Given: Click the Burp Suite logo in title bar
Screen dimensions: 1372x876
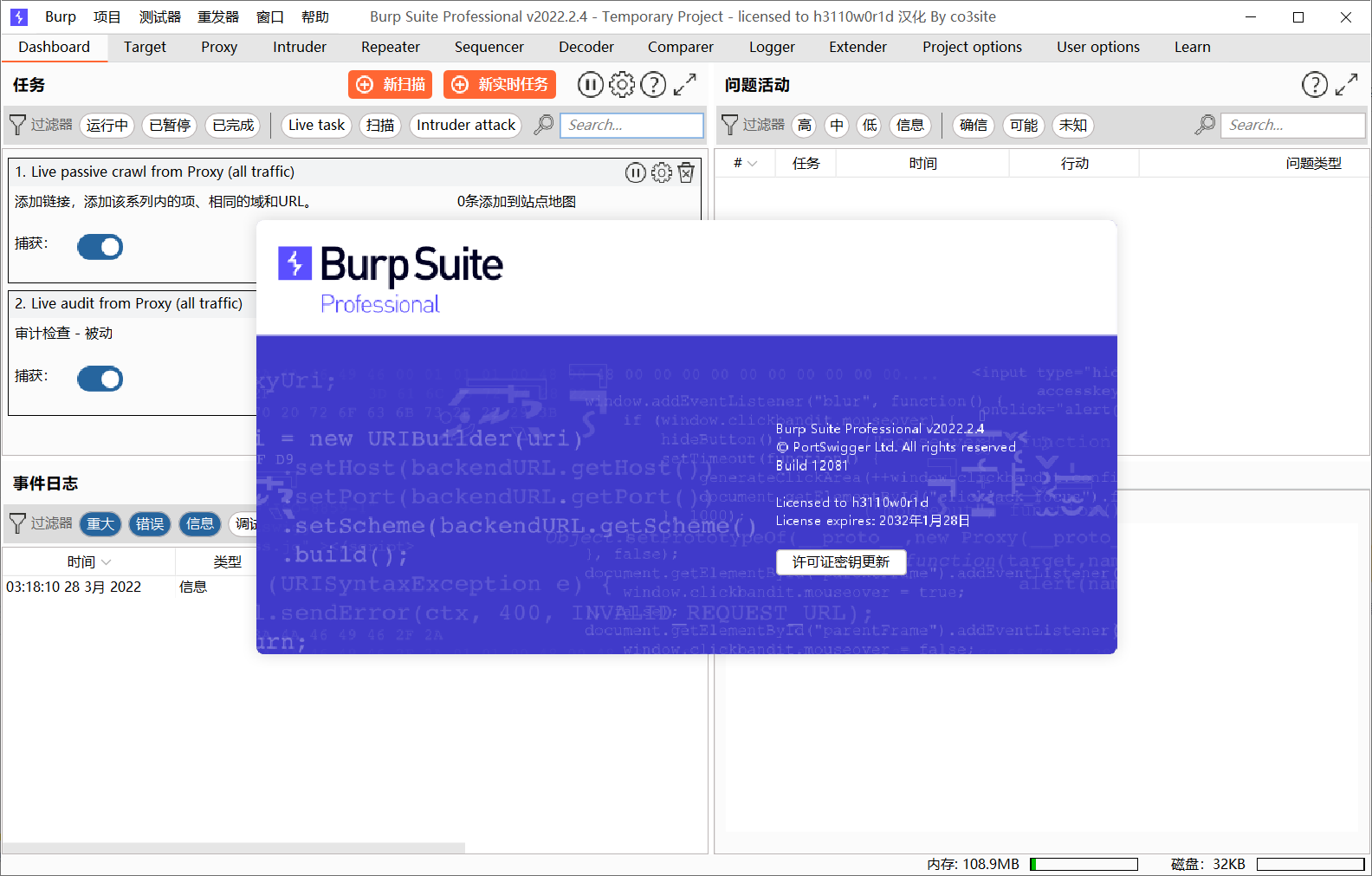Looking at the screenshot, I should point(19,16).
